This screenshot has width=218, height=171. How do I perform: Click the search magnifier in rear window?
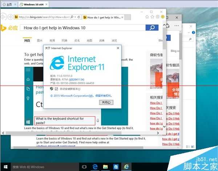[190, 39]
